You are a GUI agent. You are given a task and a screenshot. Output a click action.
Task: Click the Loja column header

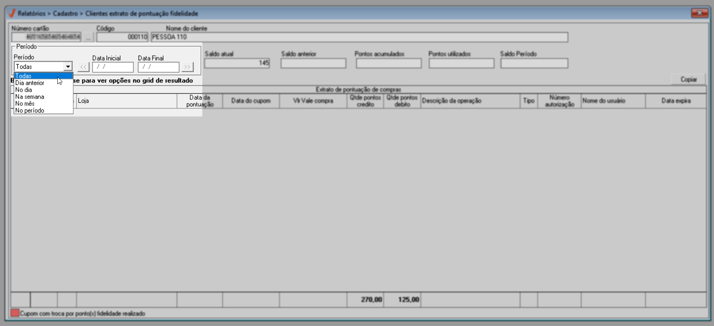(x=127, y=101)
